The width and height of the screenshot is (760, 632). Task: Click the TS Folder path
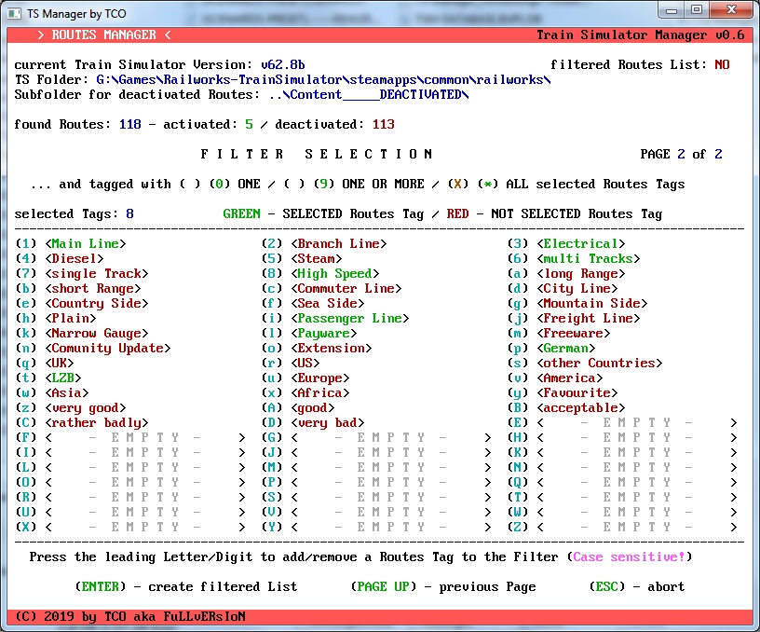coord(323,79)
